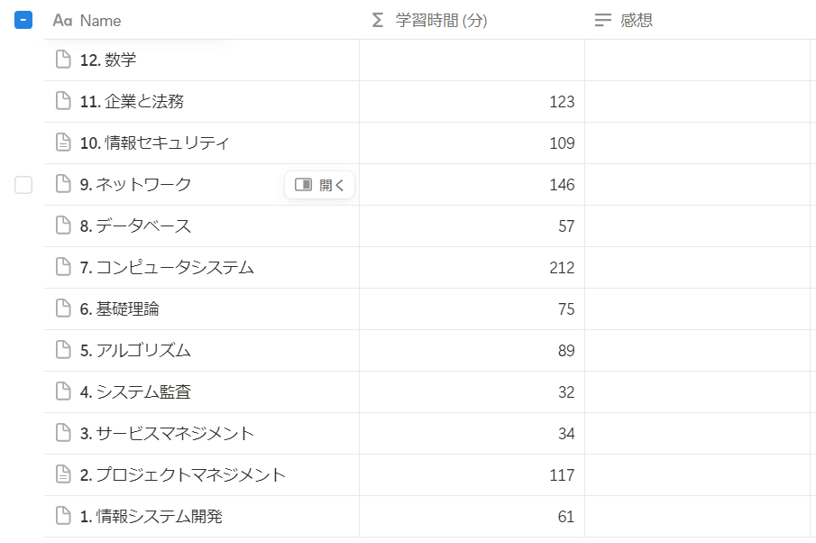
Task: Open the 感想 column header menu
Action: click(x=636, y=20)
